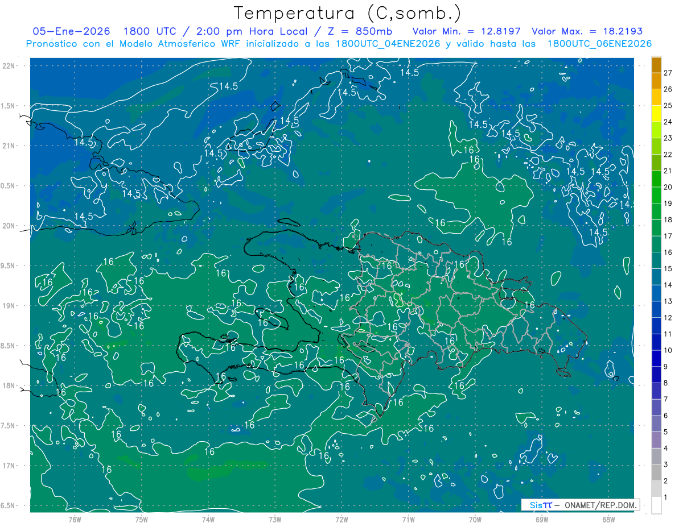Click the '74W' longitude axis label
This screenshot has width=683, height=527.
(x=208, y=519)
